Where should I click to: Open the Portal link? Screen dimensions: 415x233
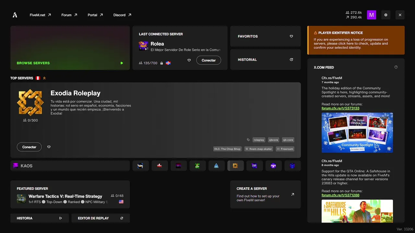(x=95, y=15)
